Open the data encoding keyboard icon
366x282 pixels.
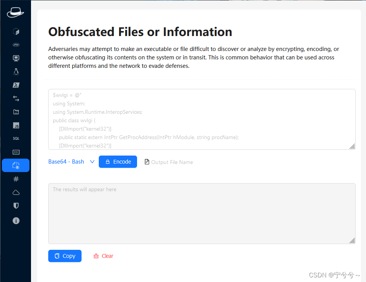(16, 152)
